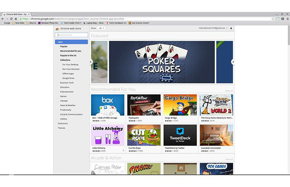Click the page vertical scrollbar
The image size is (290, 187).
289,35
